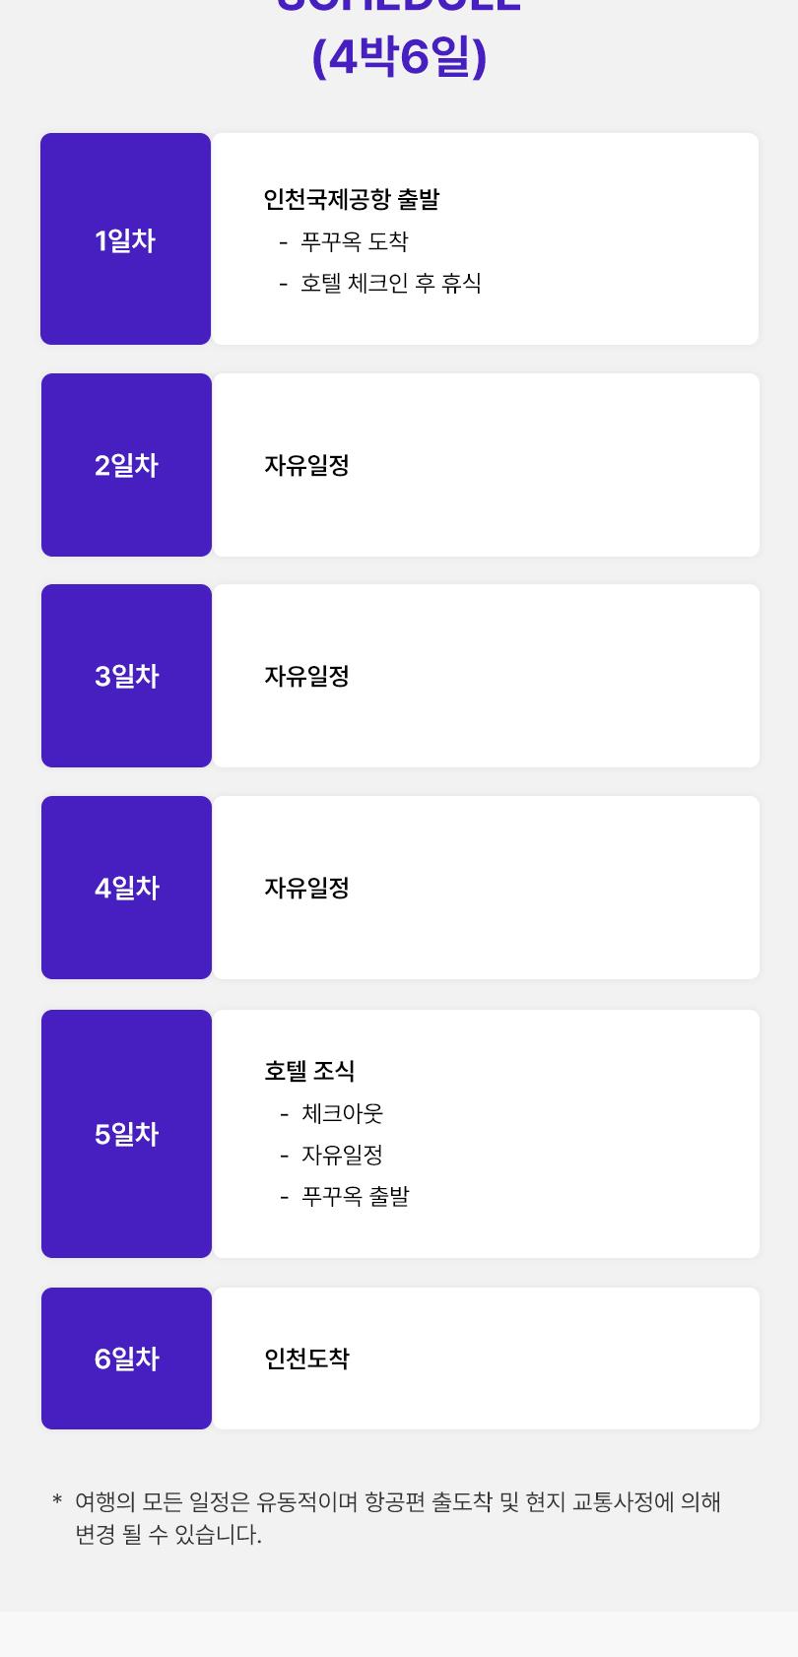
Task: Click 자유일정 text in 3일차 card
Action: [x=306, y=676]
